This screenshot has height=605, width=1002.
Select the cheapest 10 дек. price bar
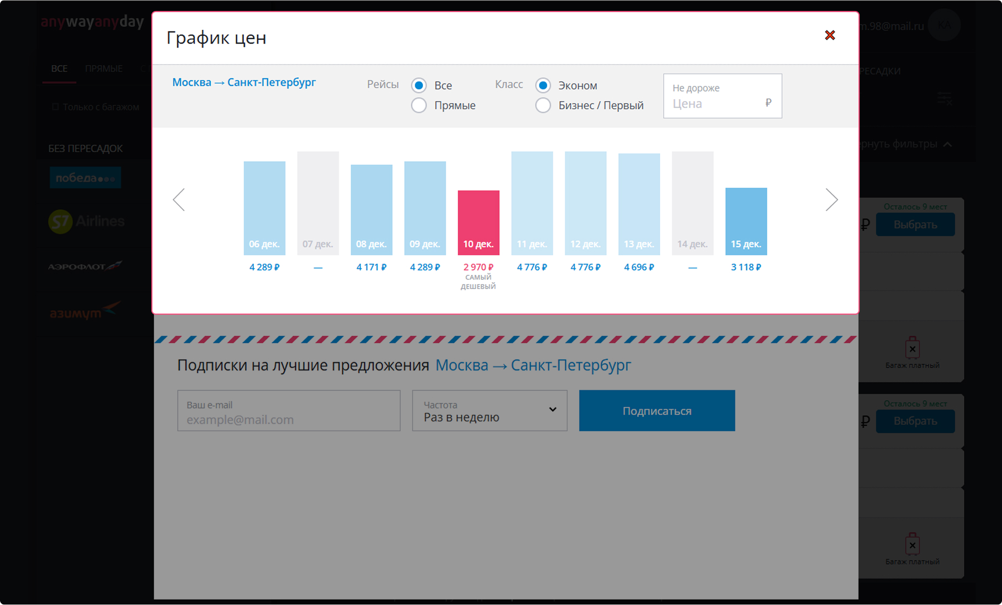[x=479, y=223]
